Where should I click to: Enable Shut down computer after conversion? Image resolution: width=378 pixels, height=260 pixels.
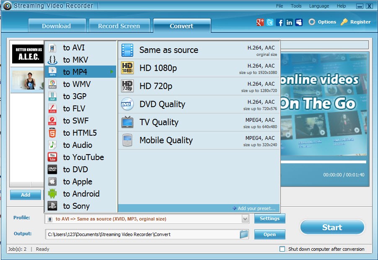[282, 249]
